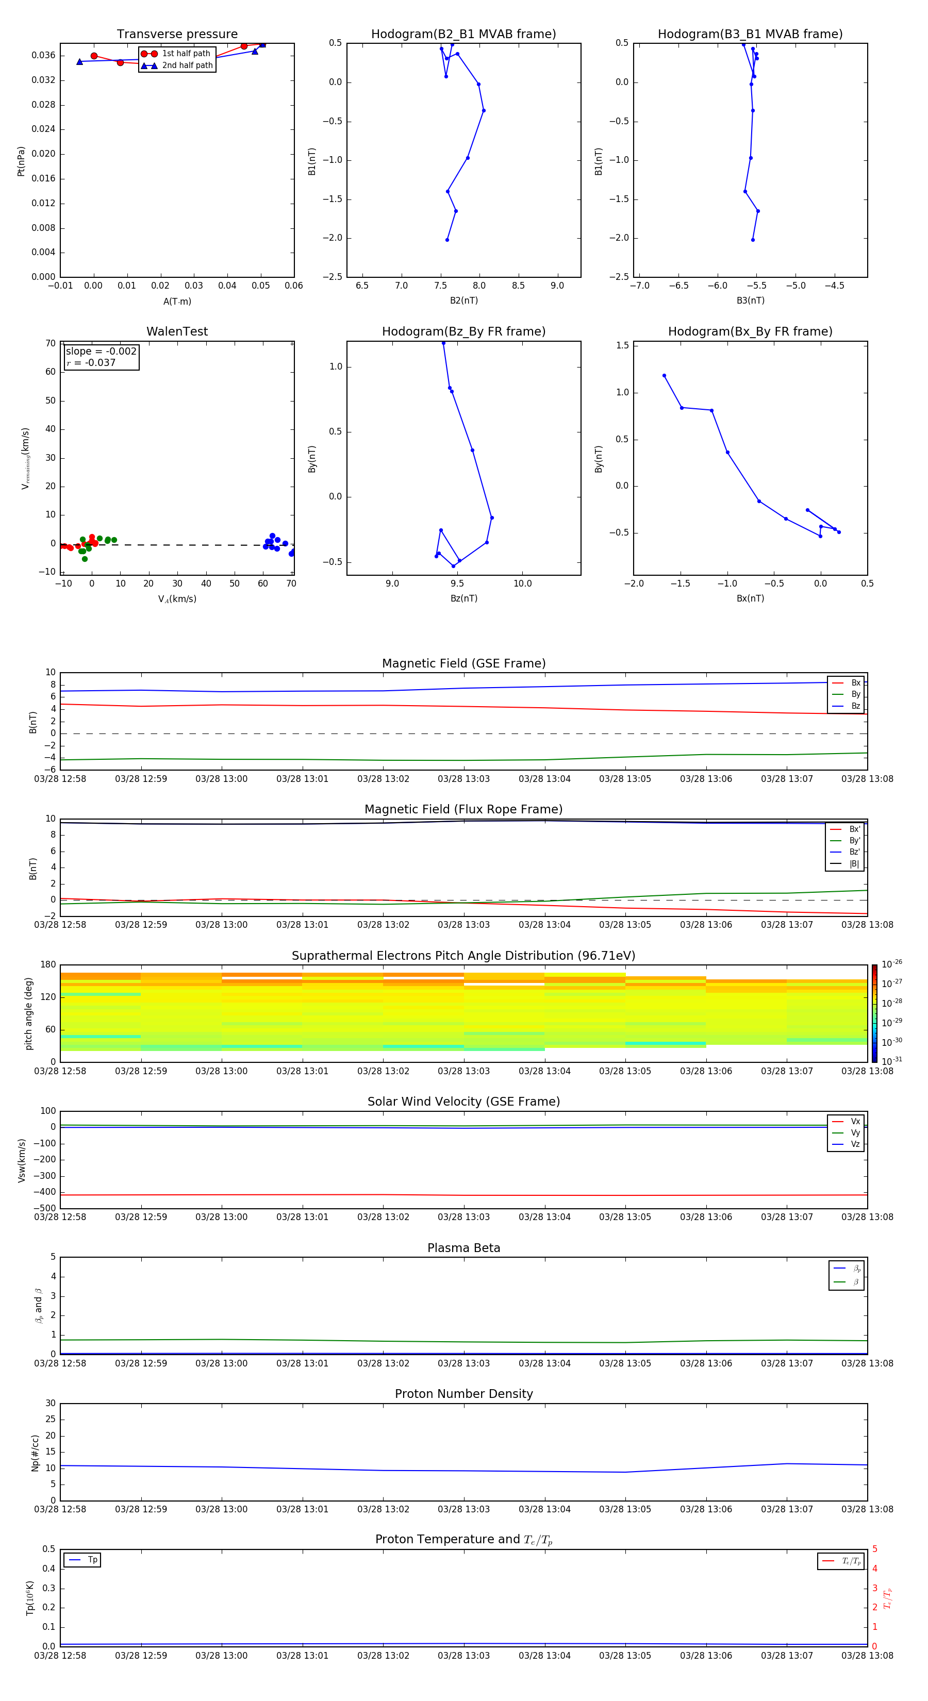Image resolution: width=928 pixels, height=1701 pixels.
Task: Click the 'V_remaining(km/s)' y-axis label
Action: click(x=25, y=458)
